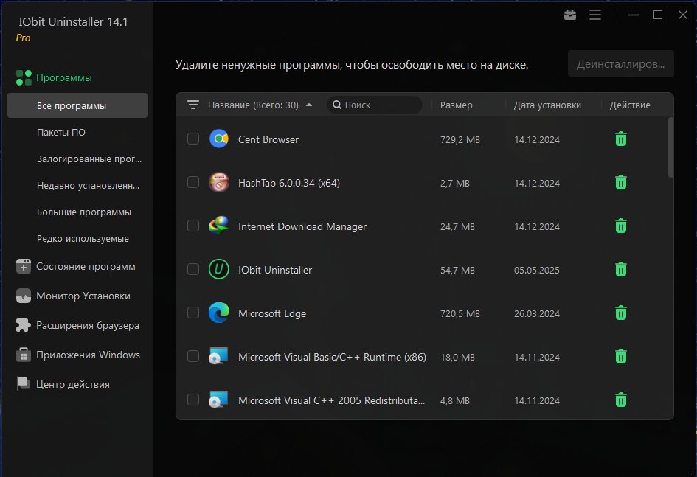Image resolution: width=697 pixels, height=477 pixels.
Task: Open Расширения браузера puzzle icon section
Action: tap(77, 325)
